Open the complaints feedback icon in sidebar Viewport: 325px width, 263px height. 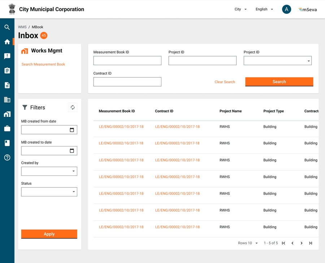tap(7, 56)
